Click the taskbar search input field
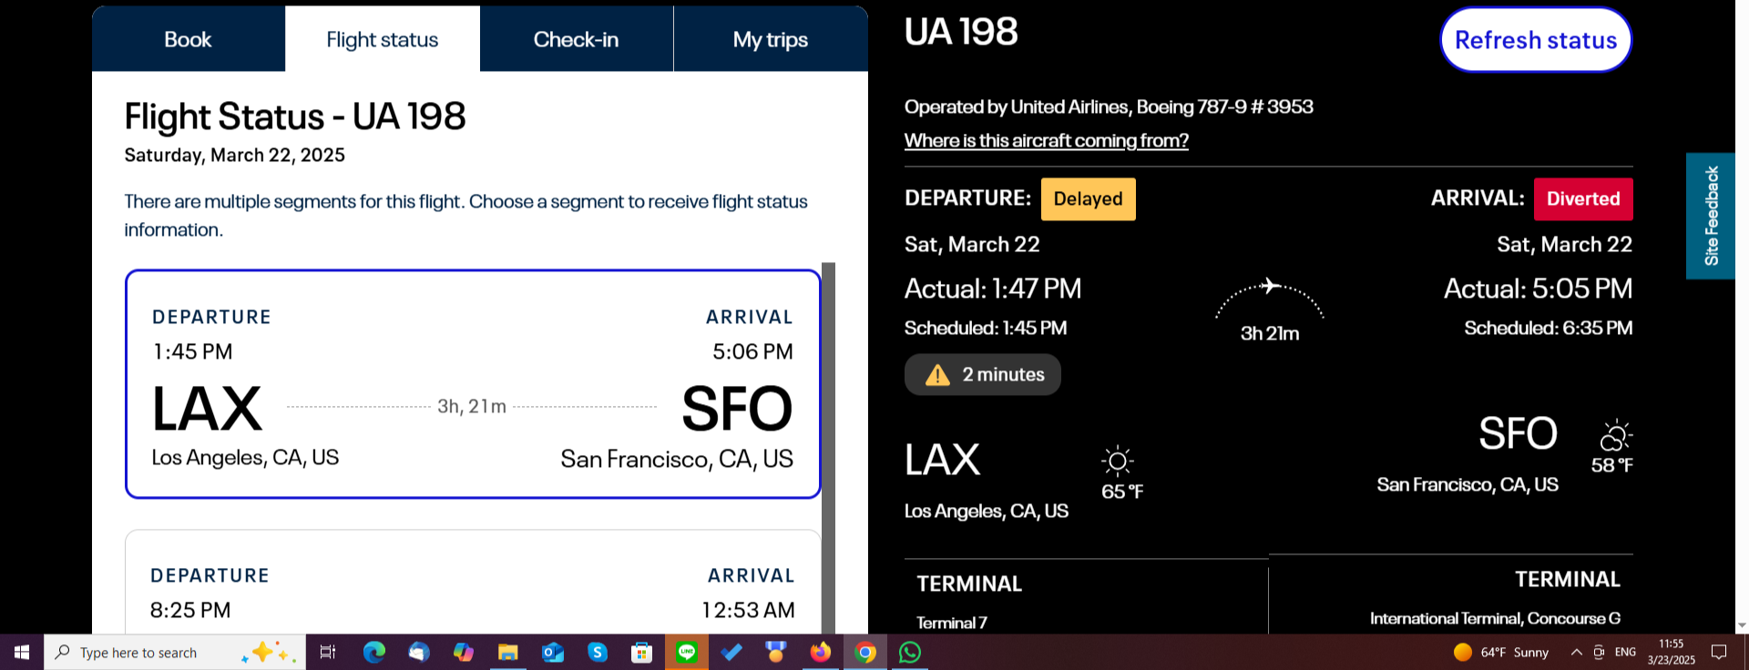The image size is (1749, 670). (x=175, y=652)
